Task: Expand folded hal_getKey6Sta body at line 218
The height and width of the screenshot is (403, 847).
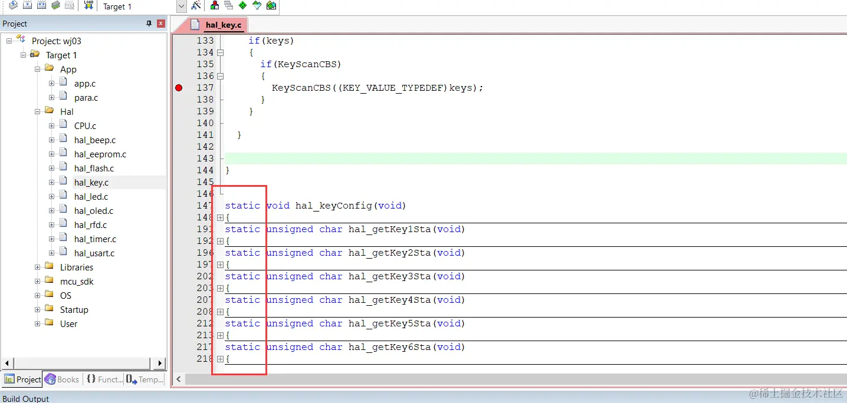Action: pyautogui.click(x=220, y=359)
